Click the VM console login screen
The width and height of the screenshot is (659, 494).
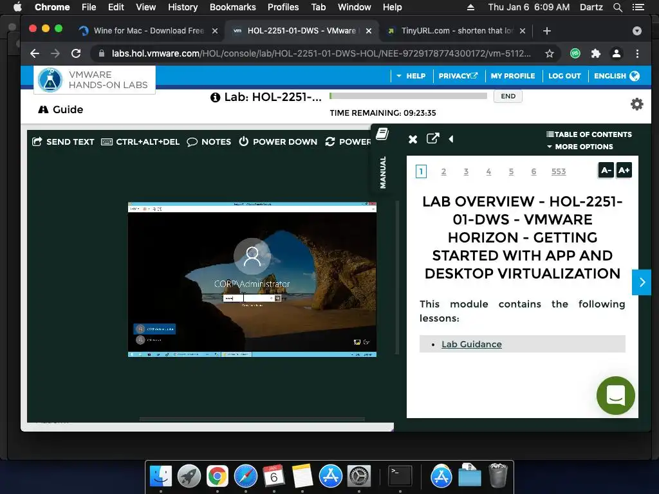(252, 279)
